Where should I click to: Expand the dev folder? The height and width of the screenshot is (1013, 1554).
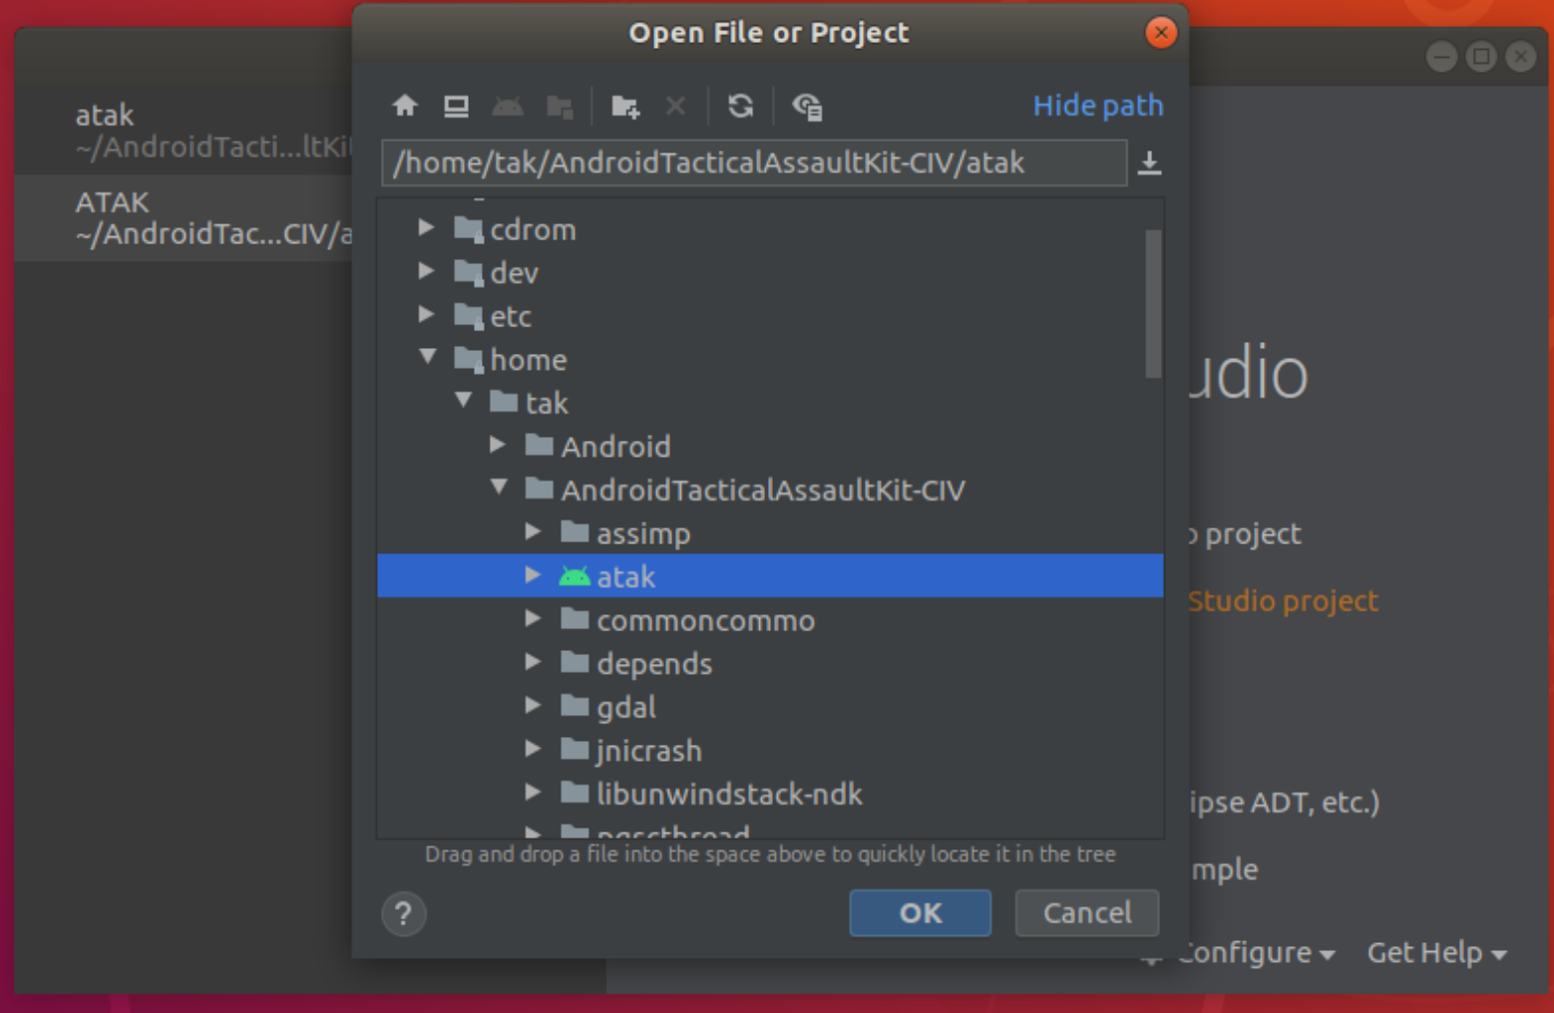coord(427,271)
